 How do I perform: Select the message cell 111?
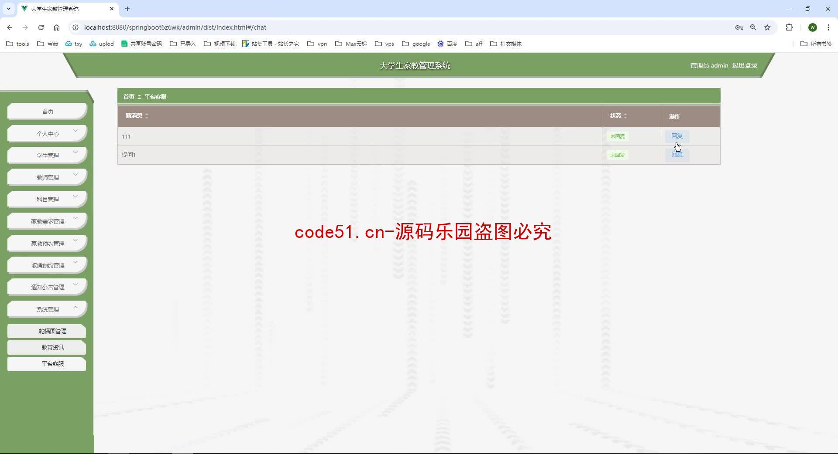click(x=360, y=136)
